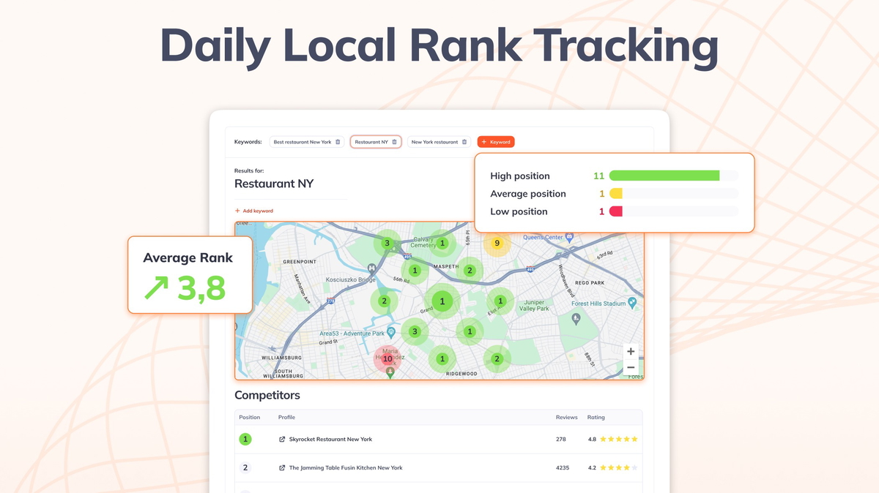Select the 'Restaurant NY' keyword chip
This screenshot has width=879, height=493.
[374, 142]
